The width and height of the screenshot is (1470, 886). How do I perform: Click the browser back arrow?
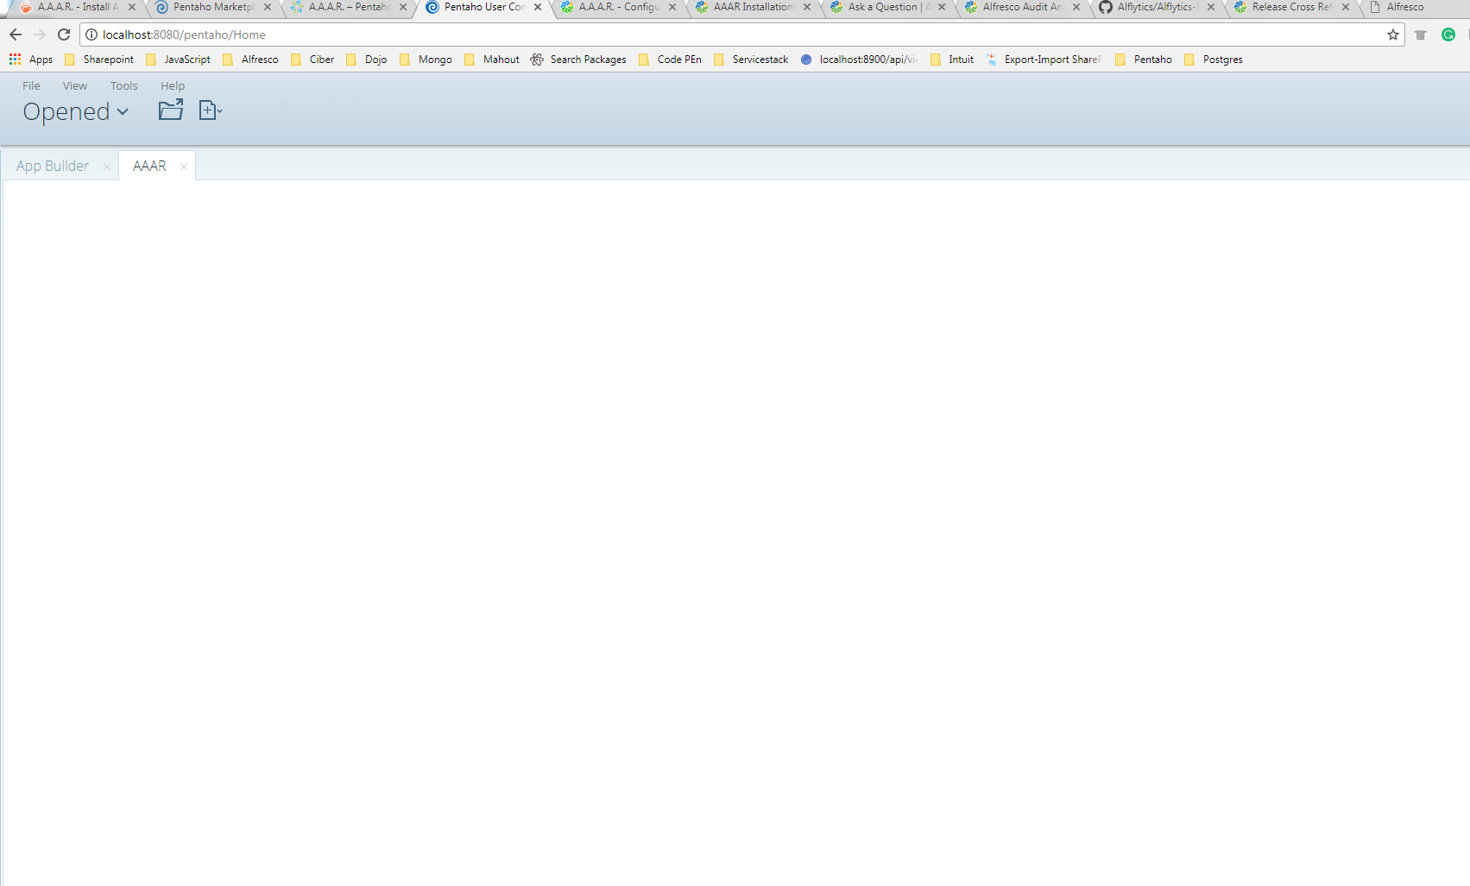coord(16,35)
